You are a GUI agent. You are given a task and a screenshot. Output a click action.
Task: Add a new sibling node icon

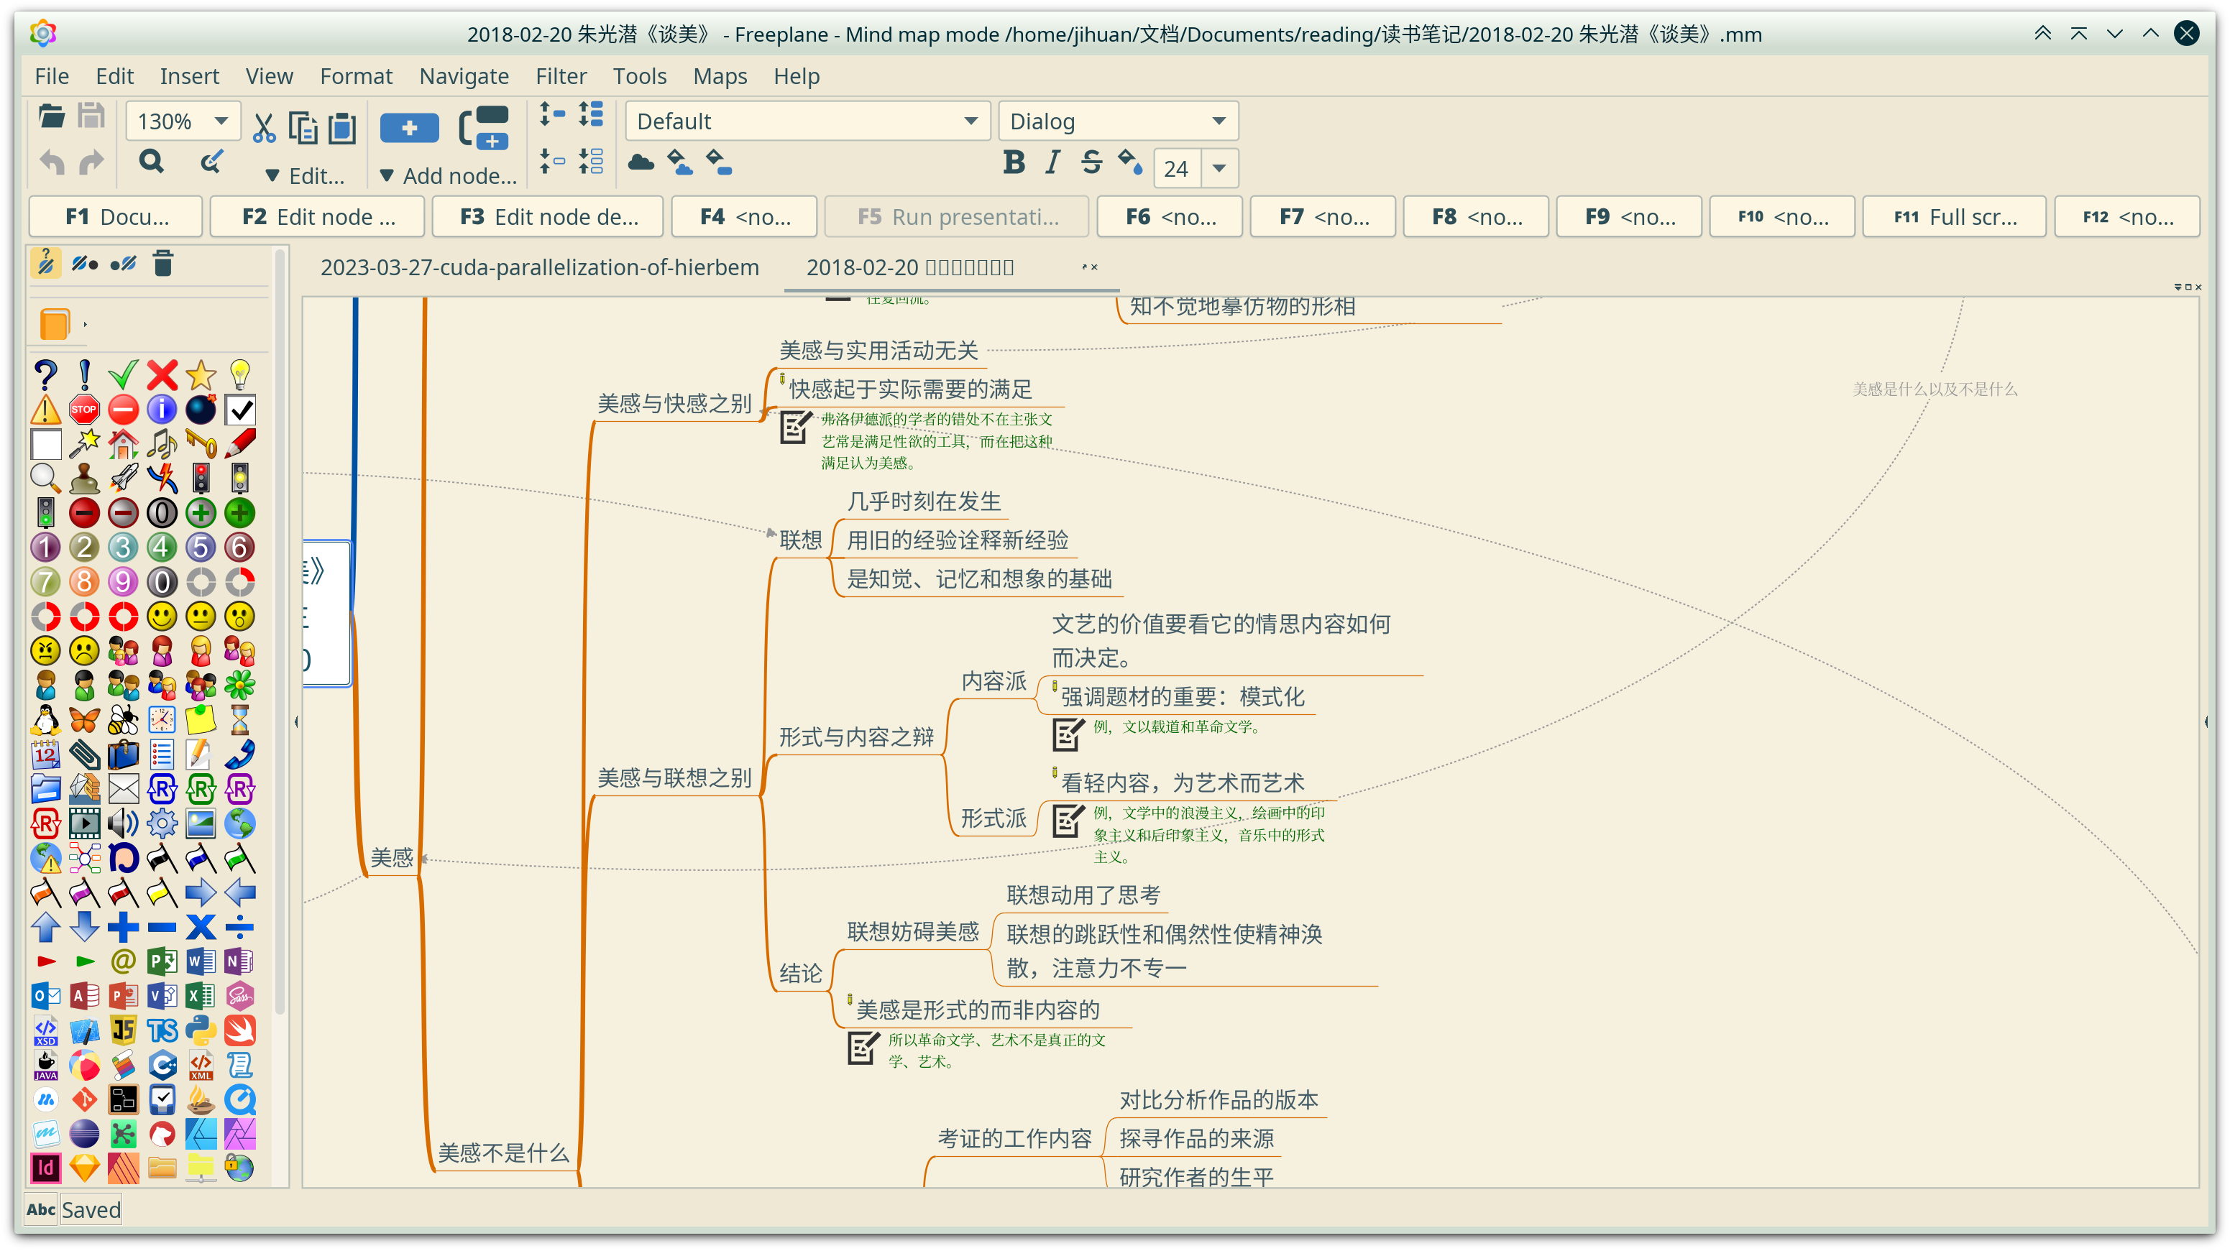point(484,127)
